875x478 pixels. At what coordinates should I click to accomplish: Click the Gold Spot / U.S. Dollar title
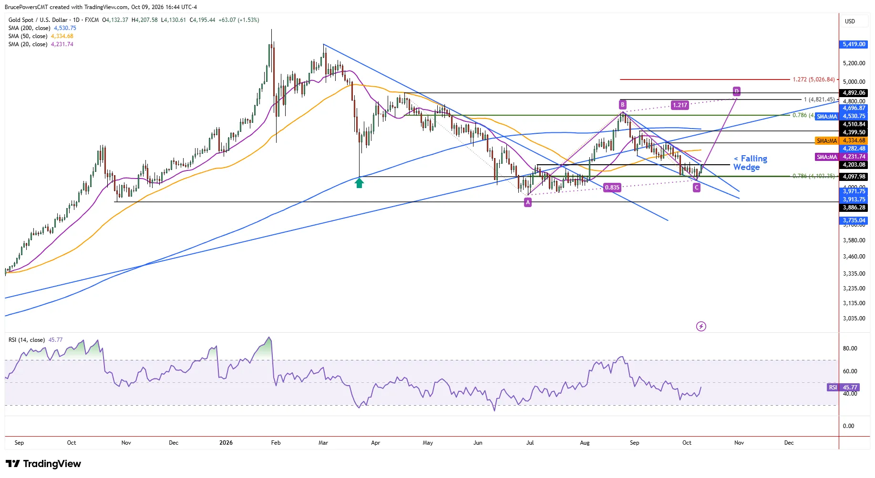click(38, 20)
